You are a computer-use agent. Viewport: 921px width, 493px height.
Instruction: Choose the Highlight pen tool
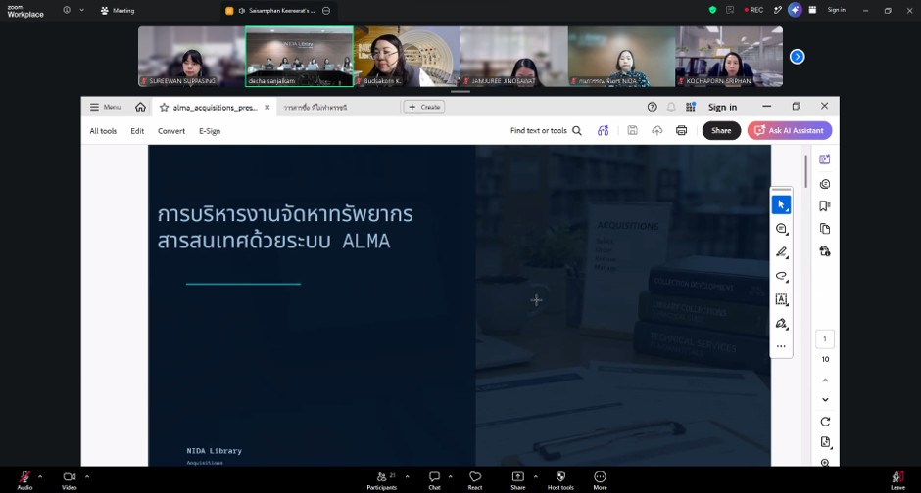coord(781,252)
